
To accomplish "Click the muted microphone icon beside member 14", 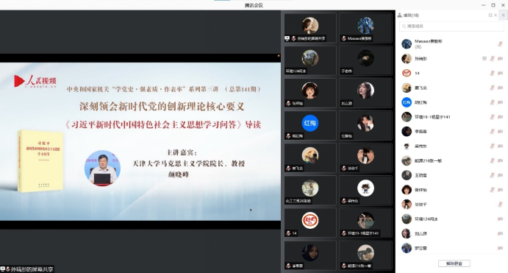I will coord(492,74).
